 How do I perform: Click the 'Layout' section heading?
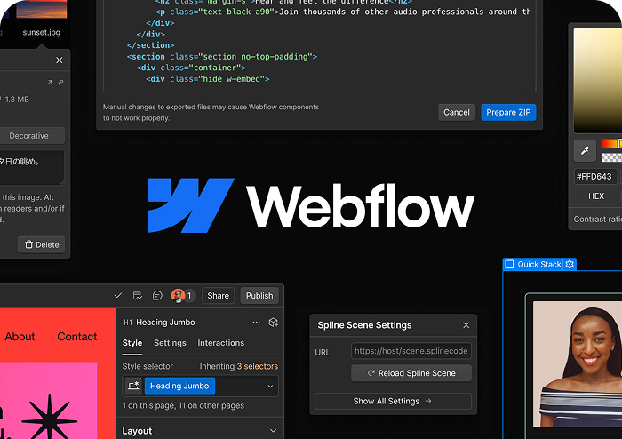[x=137, y=431]
